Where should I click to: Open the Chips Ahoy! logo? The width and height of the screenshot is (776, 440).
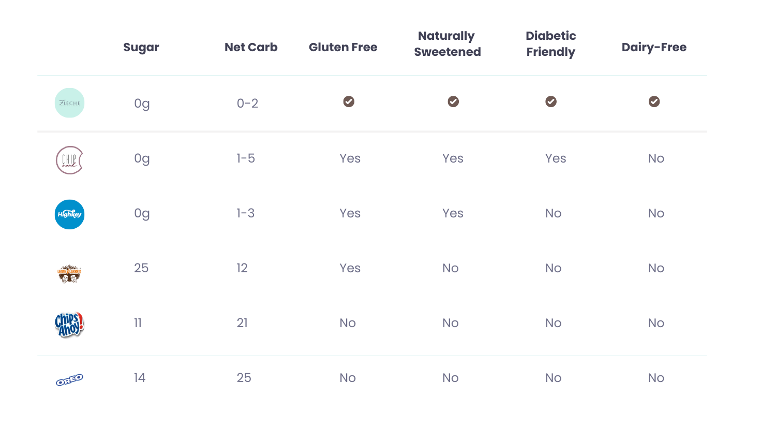[69, 325]
